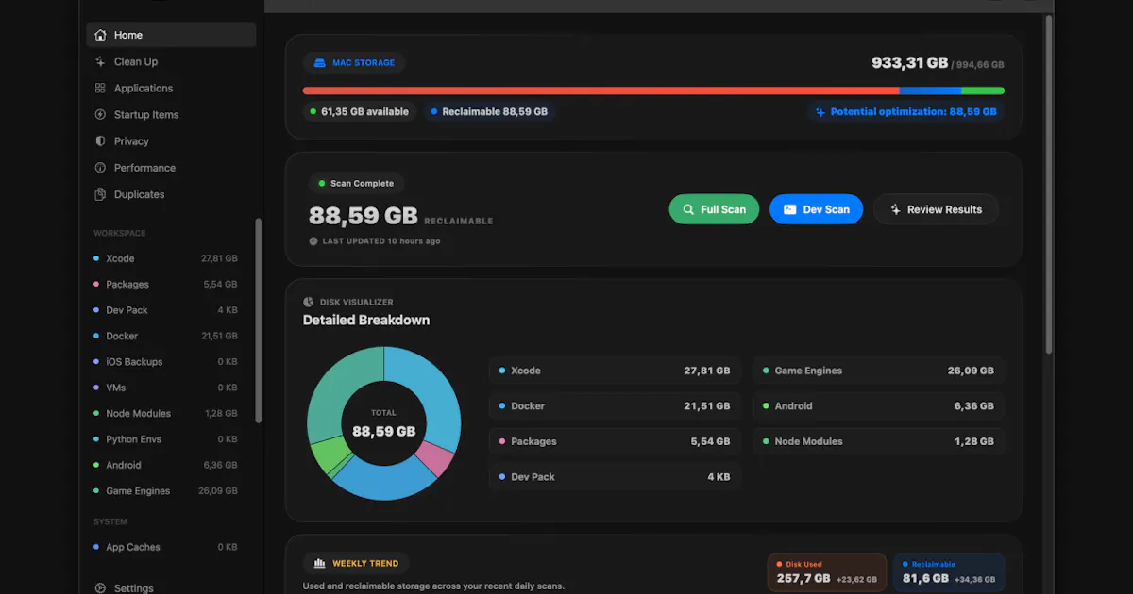The height and width of the screenshot is (594, 1133).
Task: Click Node Modules row in breakdown
Action: [878, 441]
